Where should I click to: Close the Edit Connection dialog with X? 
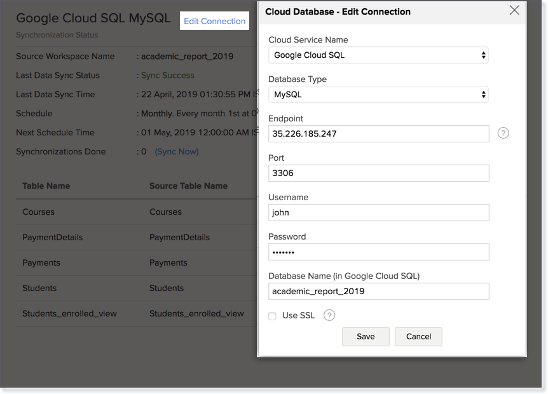tap(514, 10)
